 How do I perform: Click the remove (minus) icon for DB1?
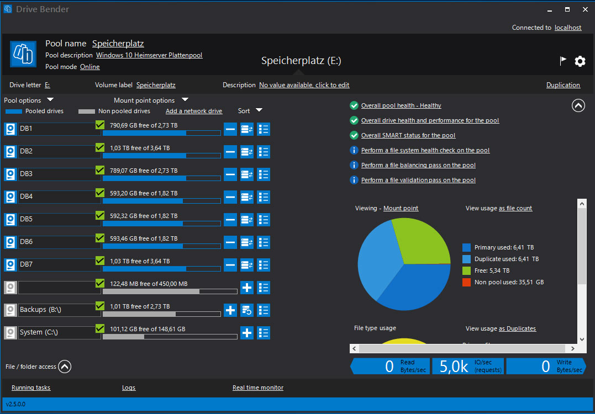point(230,129)
